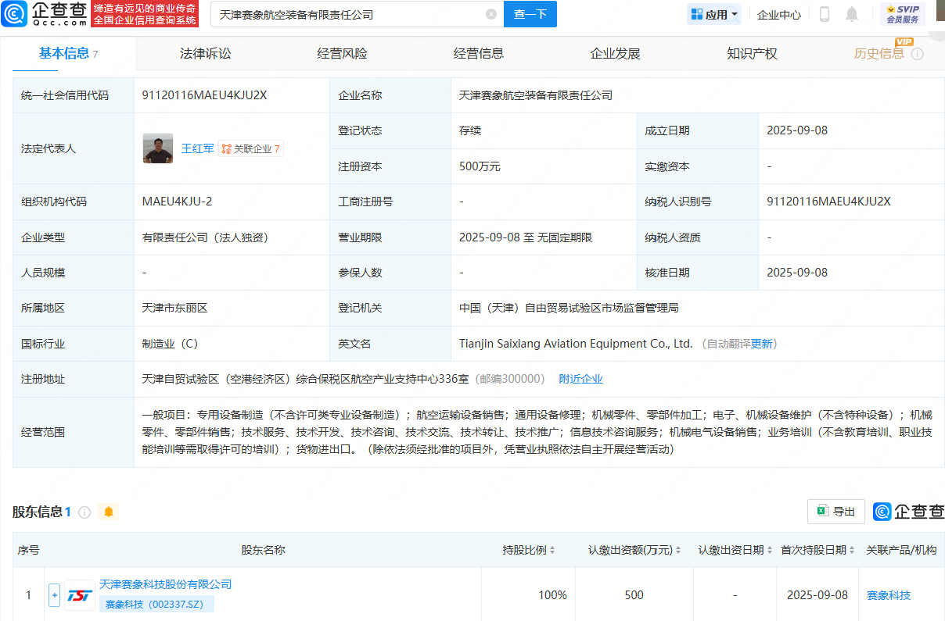This screenshot has width=945, height=621.
Task: Open the 附近企业 link
Action: 581,379
